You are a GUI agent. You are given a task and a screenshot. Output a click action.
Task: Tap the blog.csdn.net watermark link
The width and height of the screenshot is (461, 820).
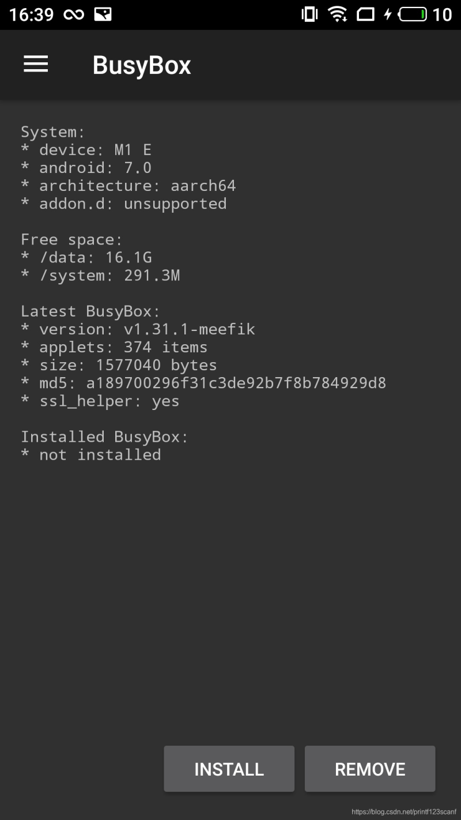coord(403,812)
